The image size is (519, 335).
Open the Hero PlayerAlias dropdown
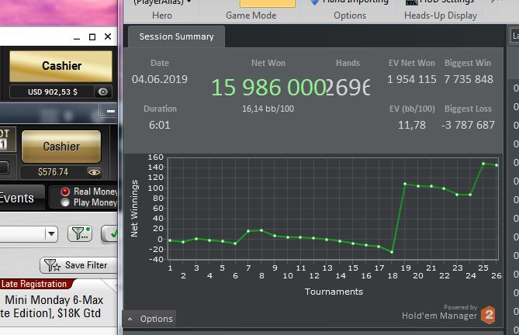162,2
